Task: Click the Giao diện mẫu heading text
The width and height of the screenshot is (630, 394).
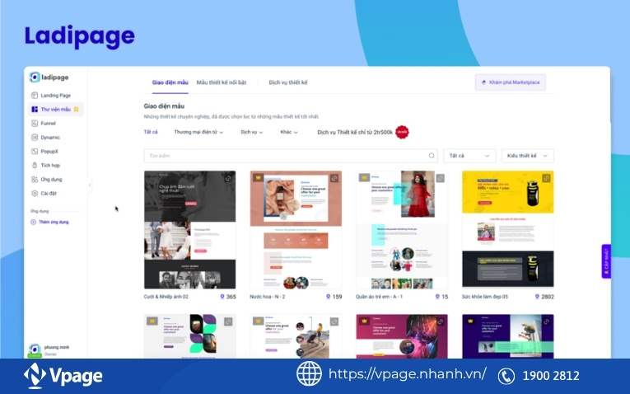Action: point(164,106)
